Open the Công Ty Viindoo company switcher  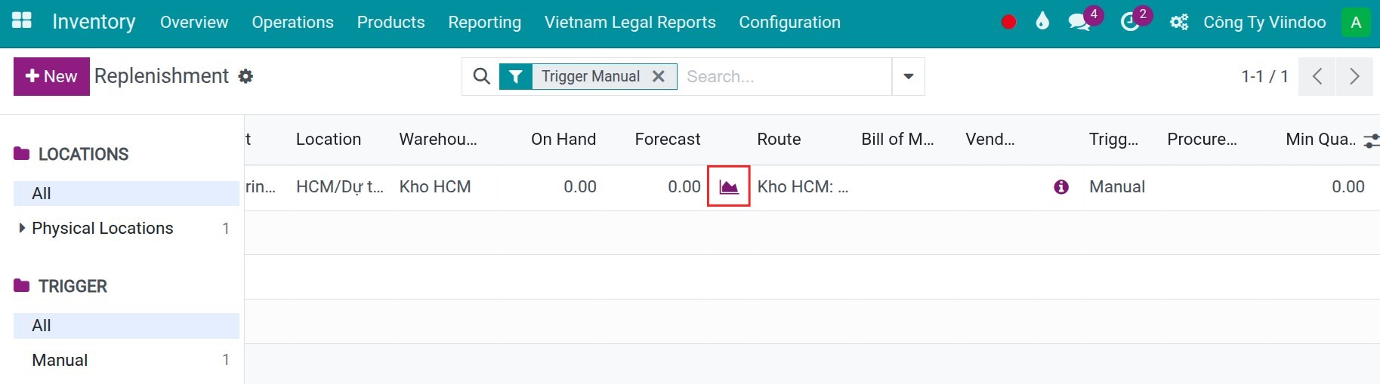pos(1264,22)
